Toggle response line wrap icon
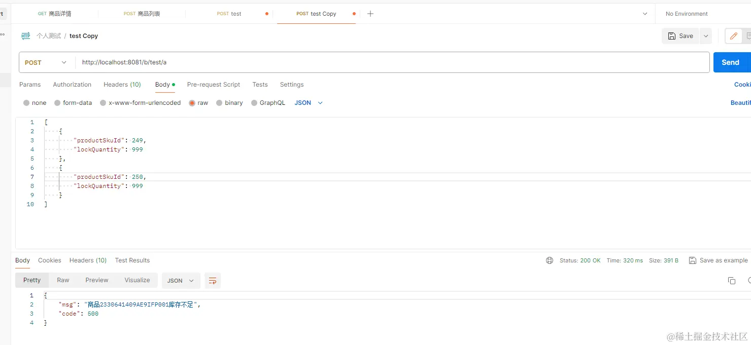751x345 pixels. coord(213,281)
